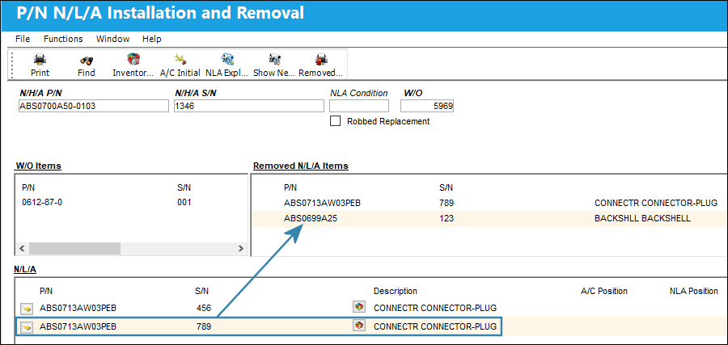This screenshot has height=345, width=728.
Task: Click hand icon on S/N 456 row
Action: click(27, 308)
